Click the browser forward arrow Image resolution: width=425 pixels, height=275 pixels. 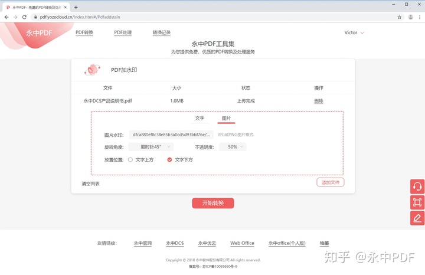point(15,17)
